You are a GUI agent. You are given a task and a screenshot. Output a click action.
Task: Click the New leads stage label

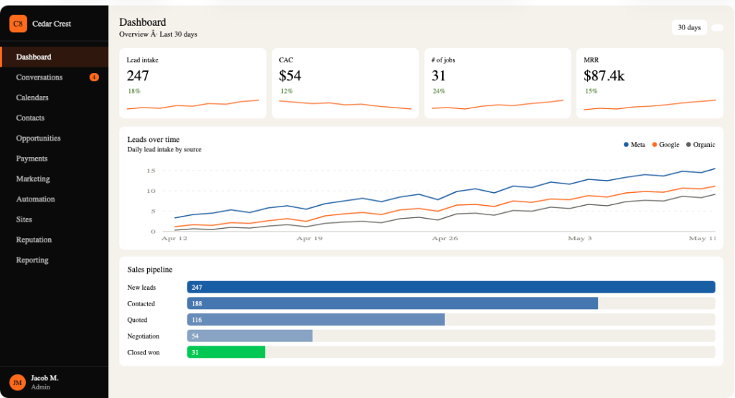pos(141,288)
